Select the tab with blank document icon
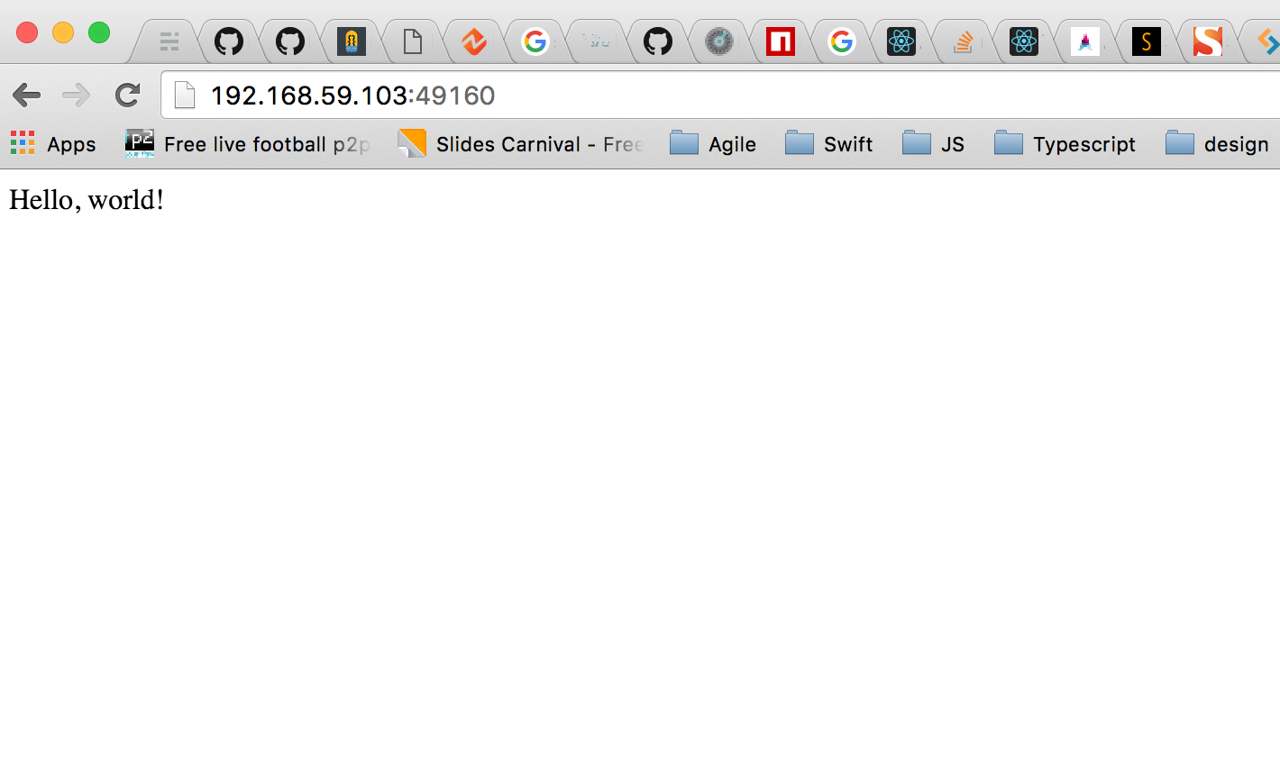The height and width of the screenshot is (784, 1280). [x=412, y=41]
